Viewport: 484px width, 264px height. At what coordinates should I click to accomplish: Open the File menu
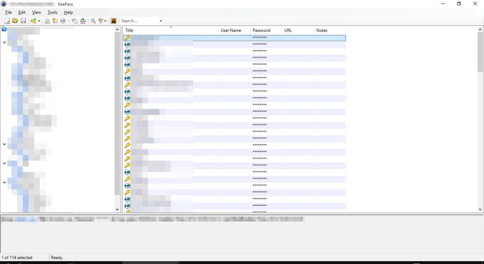click(x=8, y=12)
